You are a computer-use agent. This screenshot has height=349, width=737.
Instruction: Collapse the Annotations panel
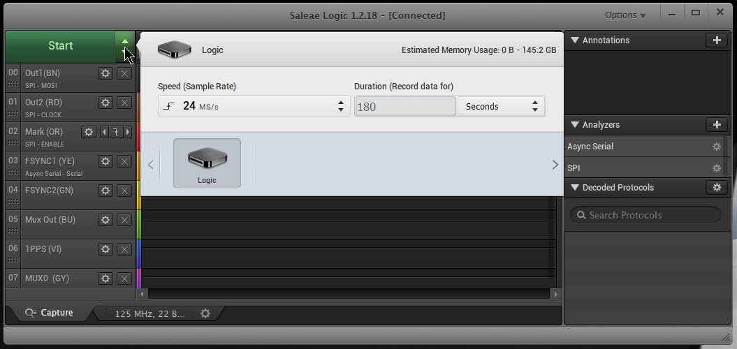click(574, 40)
